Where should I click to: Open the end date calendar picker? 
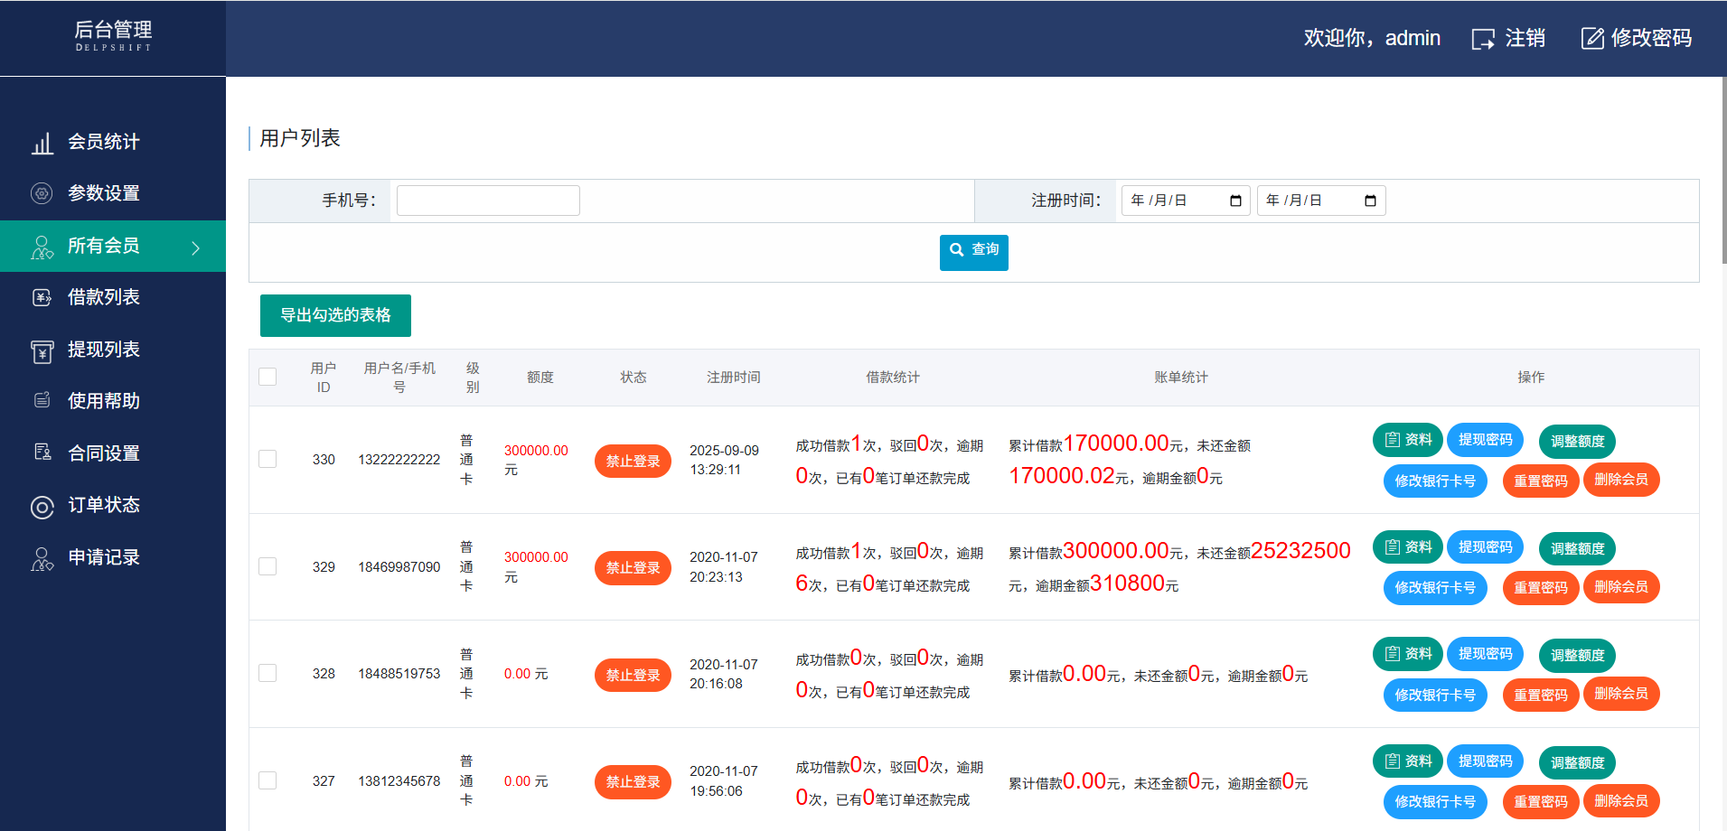pyautogui.click(x=1370, y=201)
